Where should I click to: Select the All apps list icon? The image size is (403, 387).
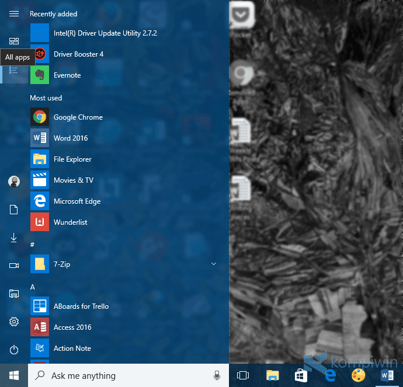13,71
